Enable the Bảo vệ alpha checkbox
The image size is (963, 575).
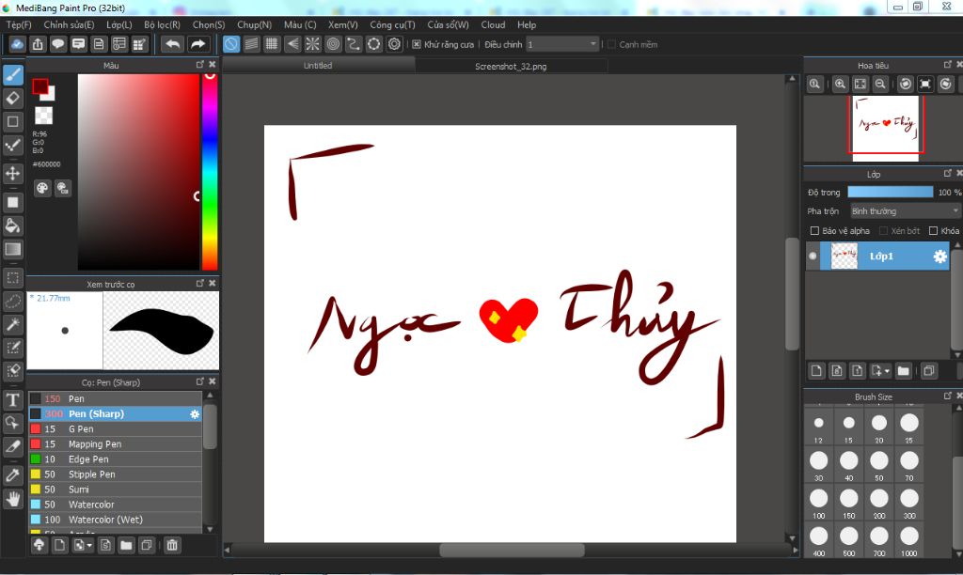(x=815, y=231)
